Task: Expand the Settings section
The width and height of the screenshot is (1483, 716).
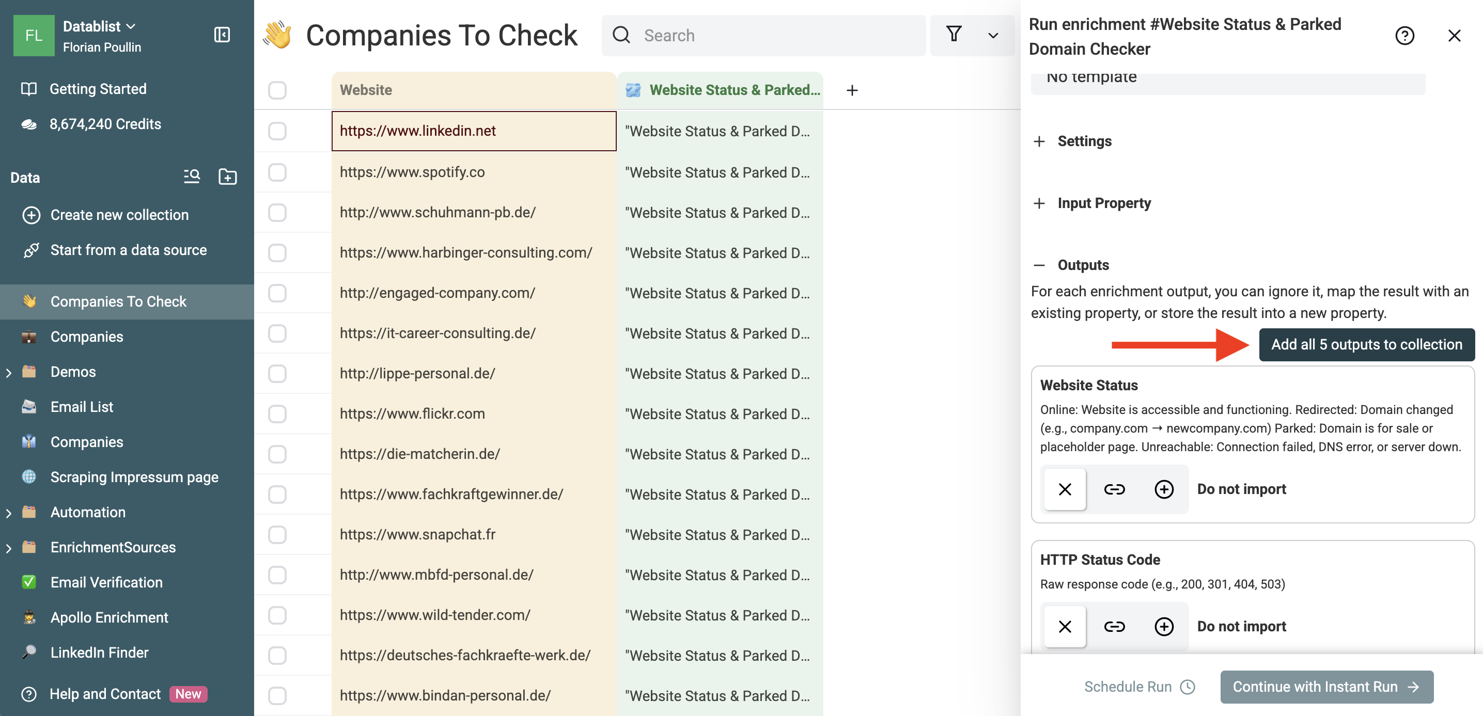Action: [1084, 141]
